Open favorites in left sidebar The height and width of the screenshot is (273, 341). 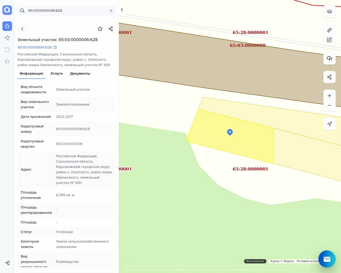[7, 26]
